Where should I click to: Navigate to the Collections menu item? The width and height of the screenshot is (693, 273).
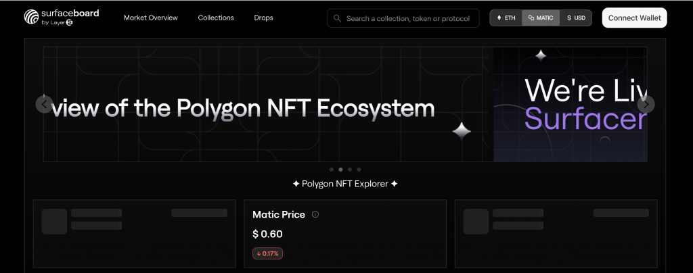click(x=216, y=18)
